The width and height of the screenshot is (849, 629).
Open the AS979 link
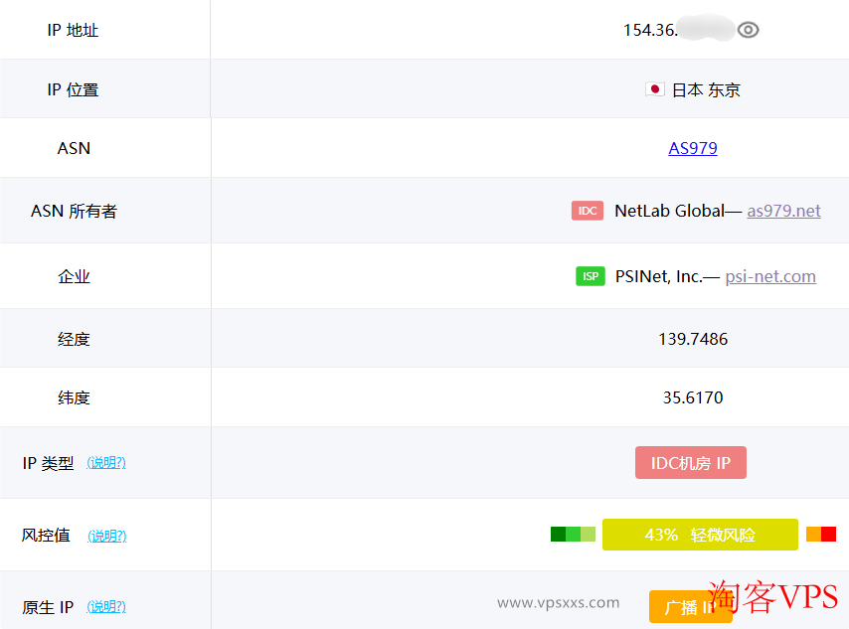pos(693,148)
